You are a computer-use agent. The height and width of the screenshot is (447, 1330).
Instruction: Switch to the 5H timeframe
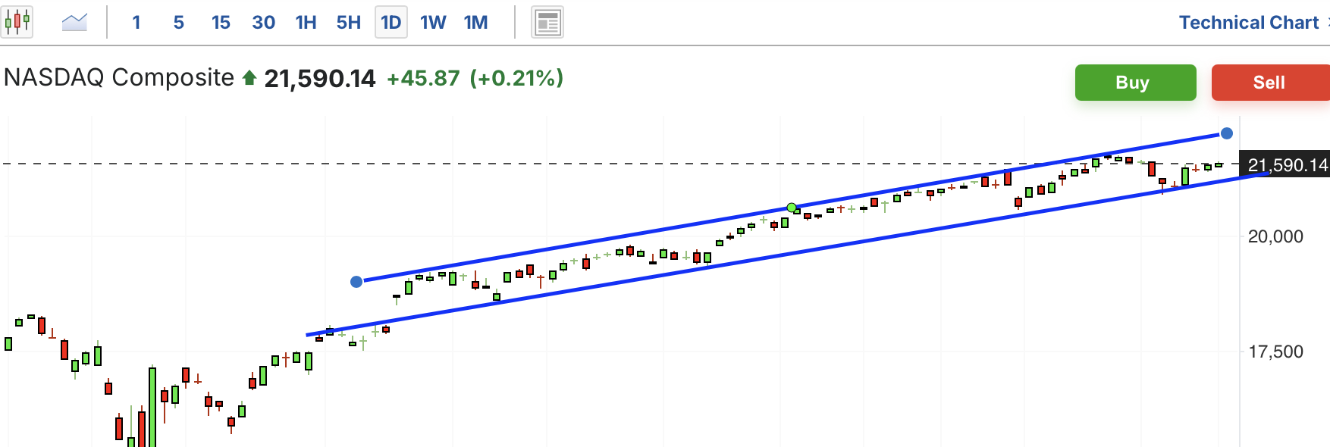[349, 22]
